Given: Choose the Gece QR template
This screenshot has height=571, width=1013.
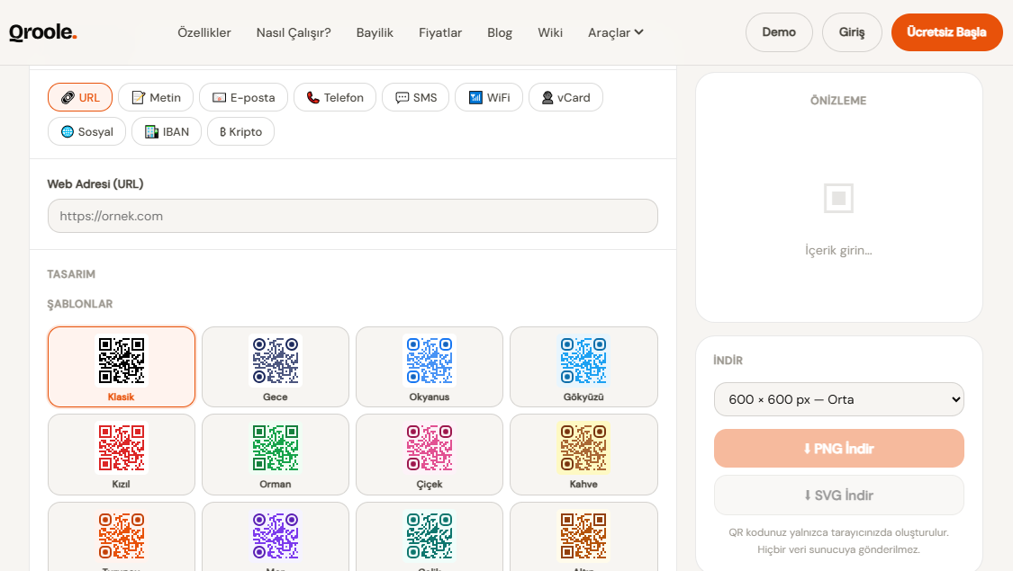Looking at the screenshot, I should [276, 367].
